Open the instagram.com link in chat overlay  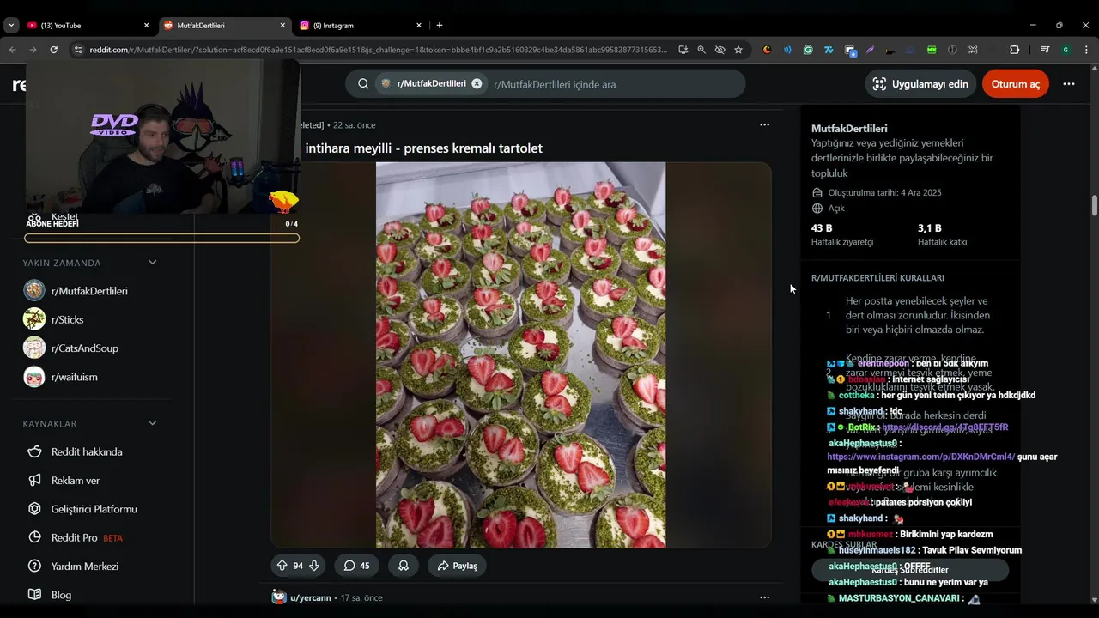coord(920,457)
